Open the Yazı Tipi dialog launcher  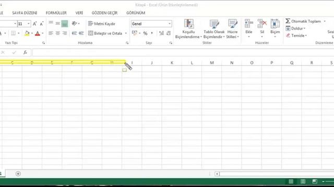pos(43,43)
